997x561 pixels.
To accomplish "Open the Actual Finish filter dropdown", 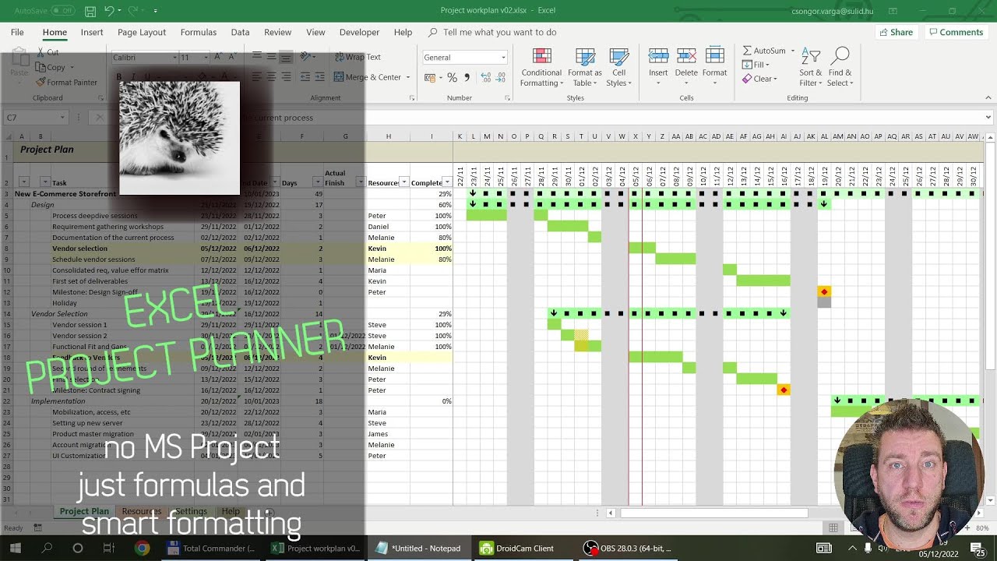I will click(x=361, y=182).
